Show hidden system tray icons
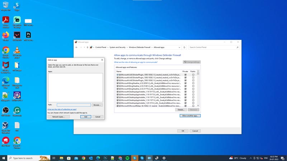287x161 pixels. 250,158
